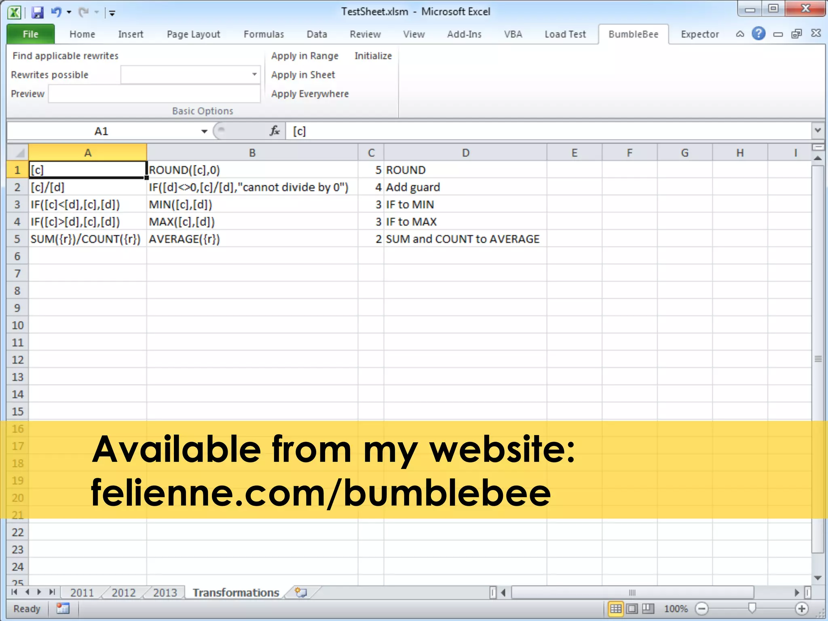
Task: Click Apply Everywhere
Action: pos(310,94)
